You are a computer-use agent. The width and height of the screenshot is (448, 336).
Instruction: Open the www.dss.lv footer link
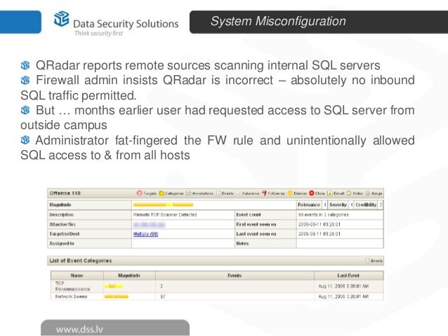(79, 329)
